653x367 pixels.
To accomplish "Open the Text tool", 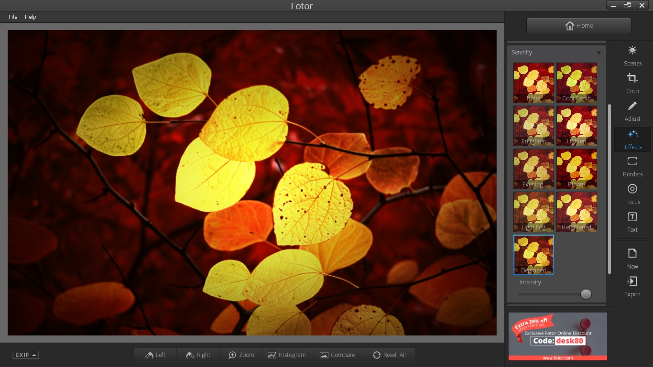I will click(x=632, y=222).
